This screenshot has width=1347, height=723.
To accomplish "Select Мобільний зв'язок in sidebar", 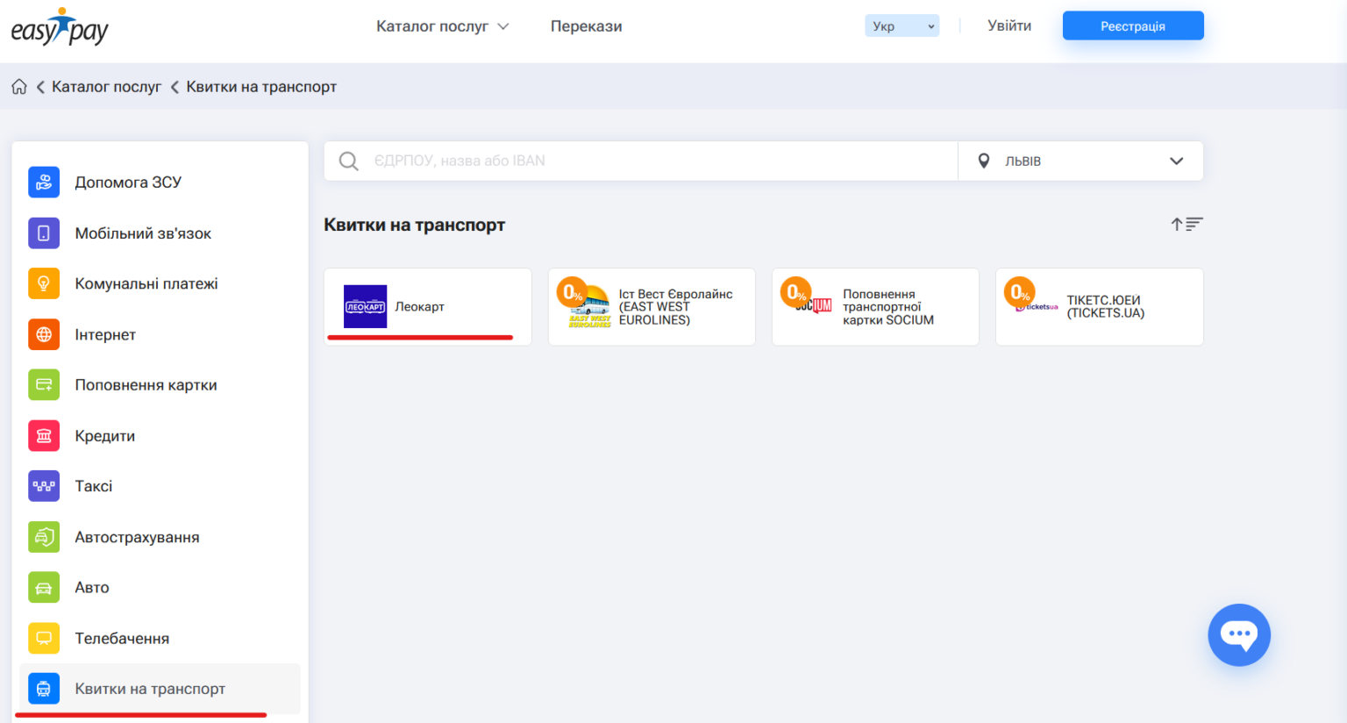I will [x=143, y=233].
